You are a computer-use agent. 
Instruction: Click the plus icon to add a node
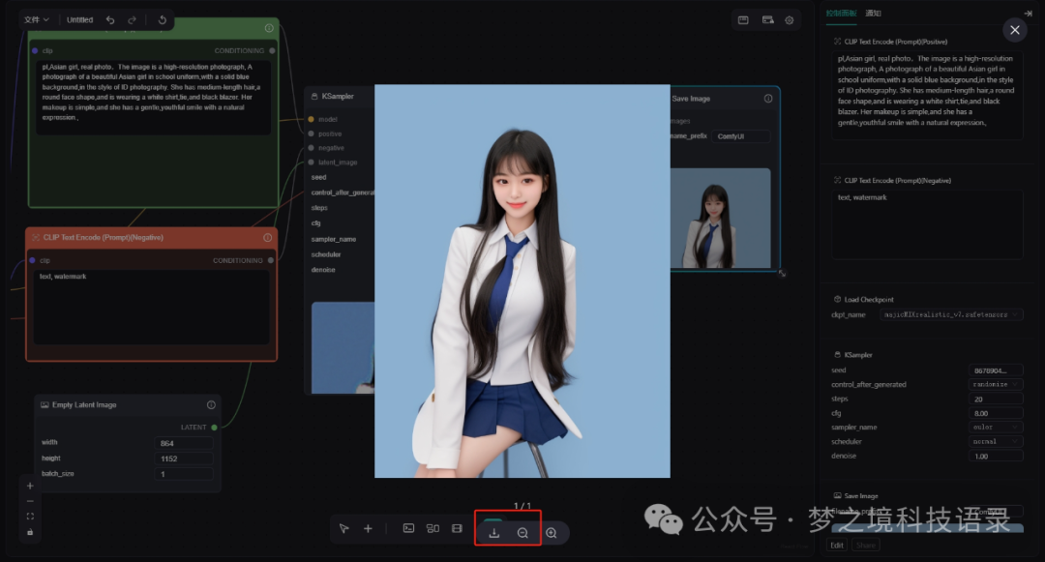(369, 529)
